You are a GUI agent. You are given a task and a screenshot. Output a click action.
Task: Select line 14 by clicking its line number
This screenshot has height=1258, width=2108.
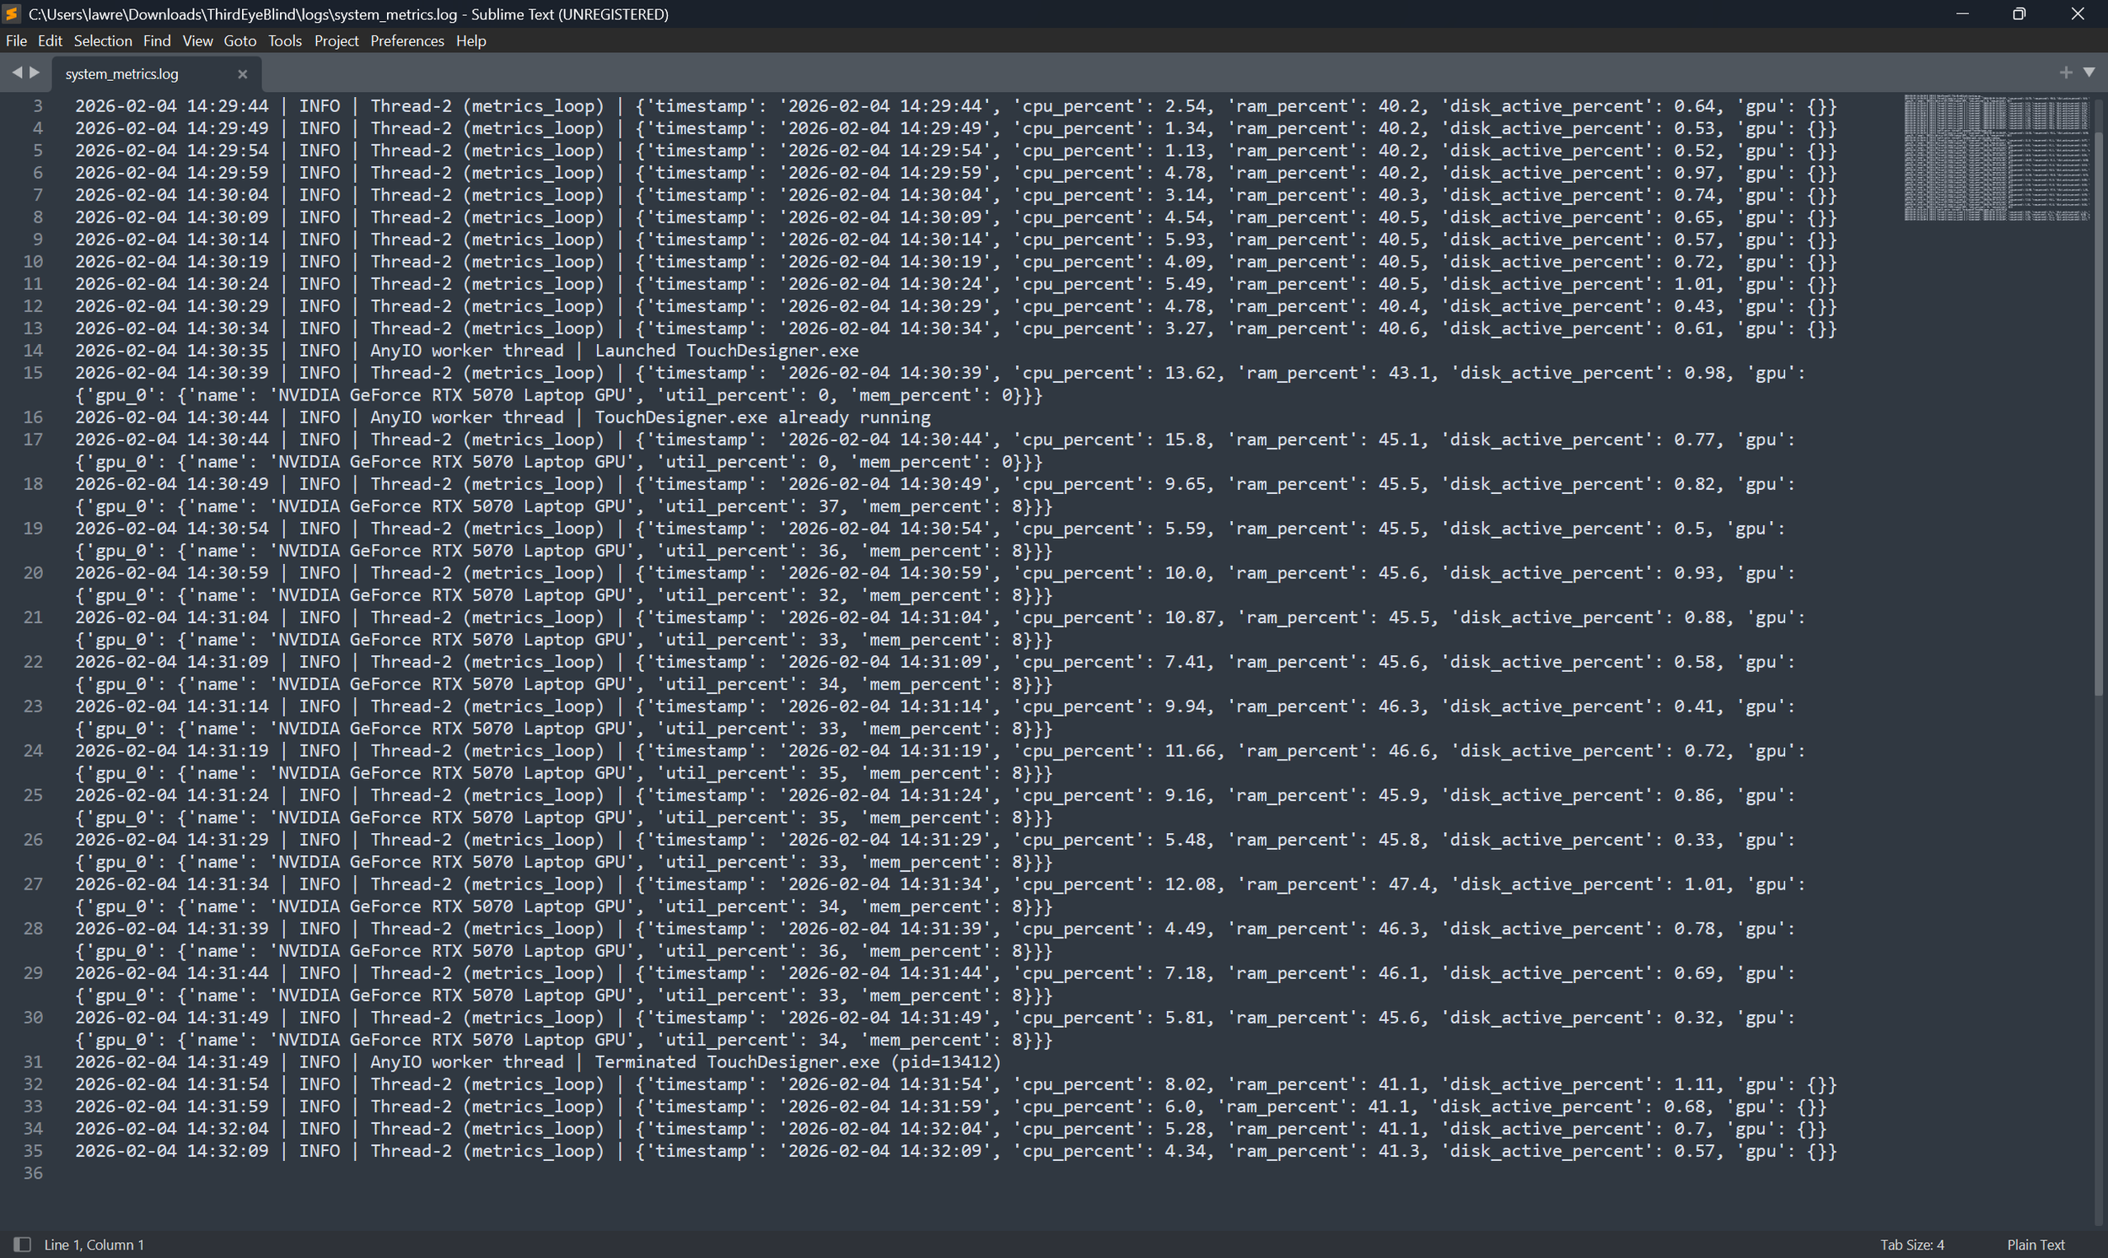pyautogui.click(x=33, y=350)
